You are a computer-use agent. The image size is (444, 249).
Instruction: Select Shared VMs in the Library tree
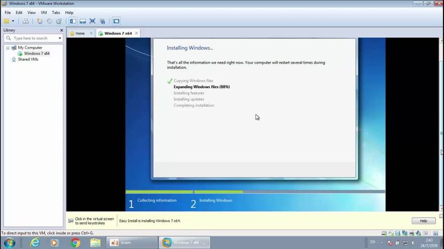tap(28, 60)
